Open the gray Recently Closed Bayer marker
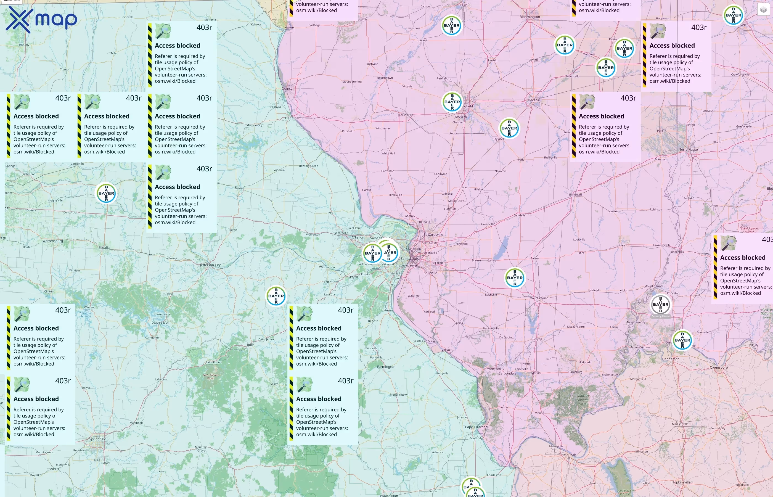The height and width of the screenshot is (497, 773). pyautogui.click(x=660, y=305)
